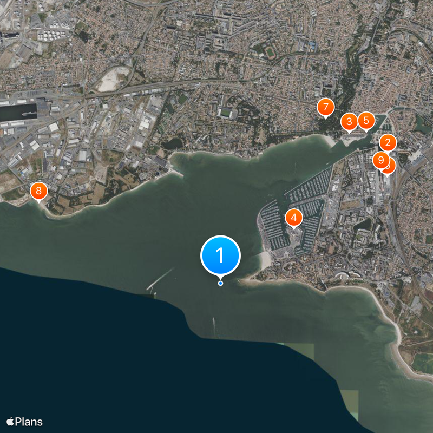Select the large blue pin numbered 1
Screen dimensions: 433x433
tap(220, 255)
